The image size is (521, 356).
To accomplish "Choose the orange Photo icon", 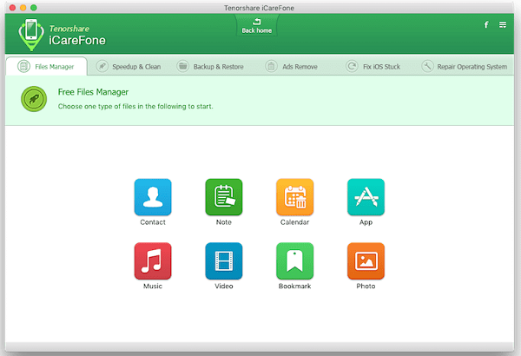I will pyautogui.click(x=366, y=261).
